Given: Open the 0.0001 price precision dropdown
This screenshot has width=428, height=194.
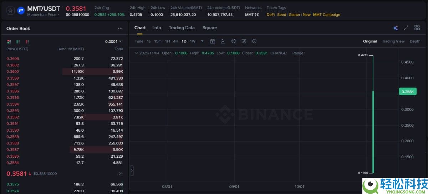Looking at the screenshot, I should [x=113, y=41].
